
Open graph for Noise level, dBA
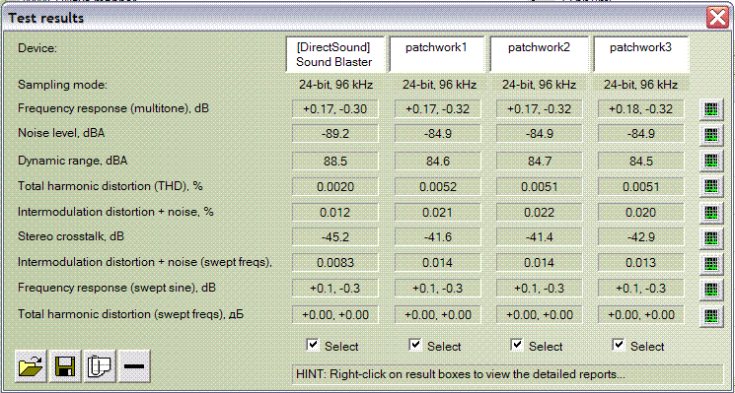(x=711, y=135)
